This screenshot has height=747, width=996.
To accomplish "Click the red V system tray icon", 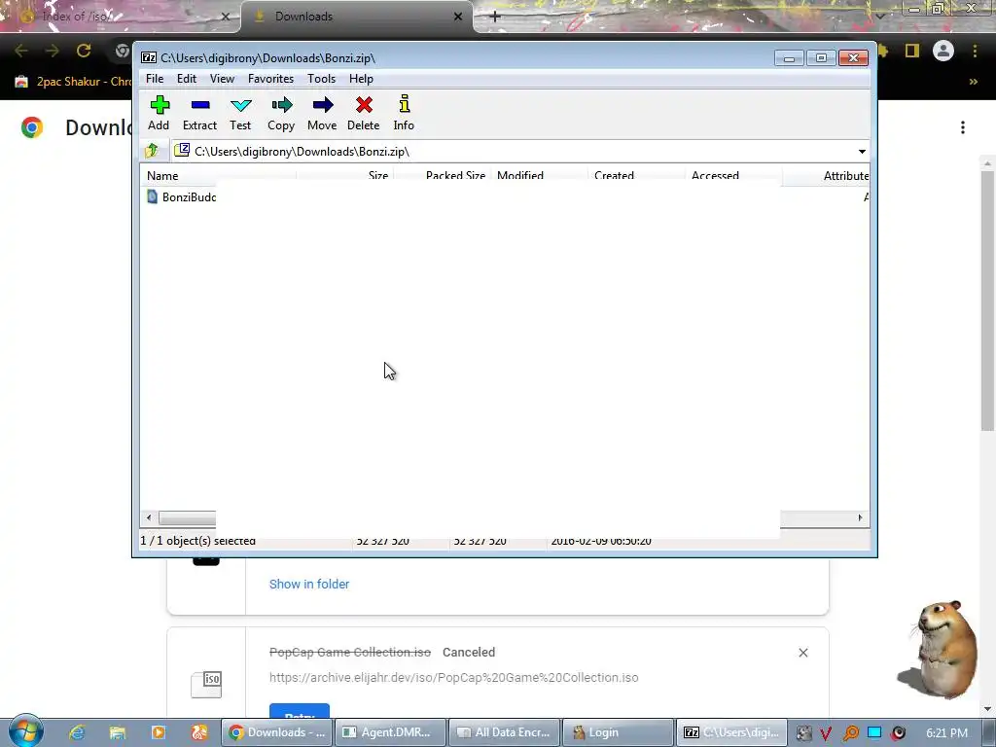I will 826,733.
